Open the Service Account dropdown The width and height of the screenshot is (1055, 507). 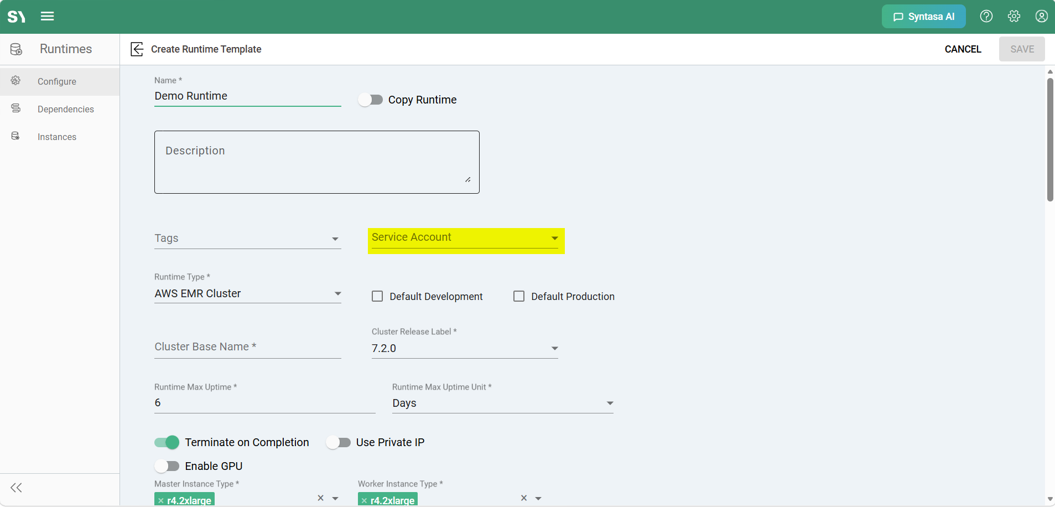(x=465, y=238)
